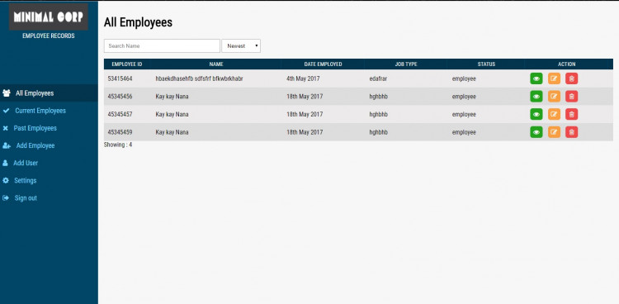Image resolution: width=619 pixels, height=304 pixels.
Task: Click the Search Name input field
Action: coord(162,46)
